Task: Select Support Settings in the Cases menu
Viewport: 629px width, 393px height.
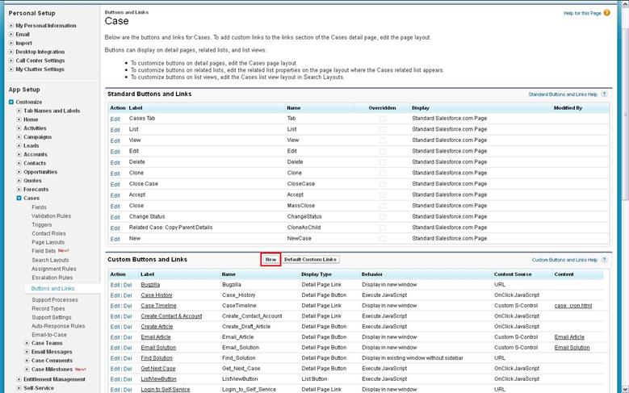Action: click(51, 317)
